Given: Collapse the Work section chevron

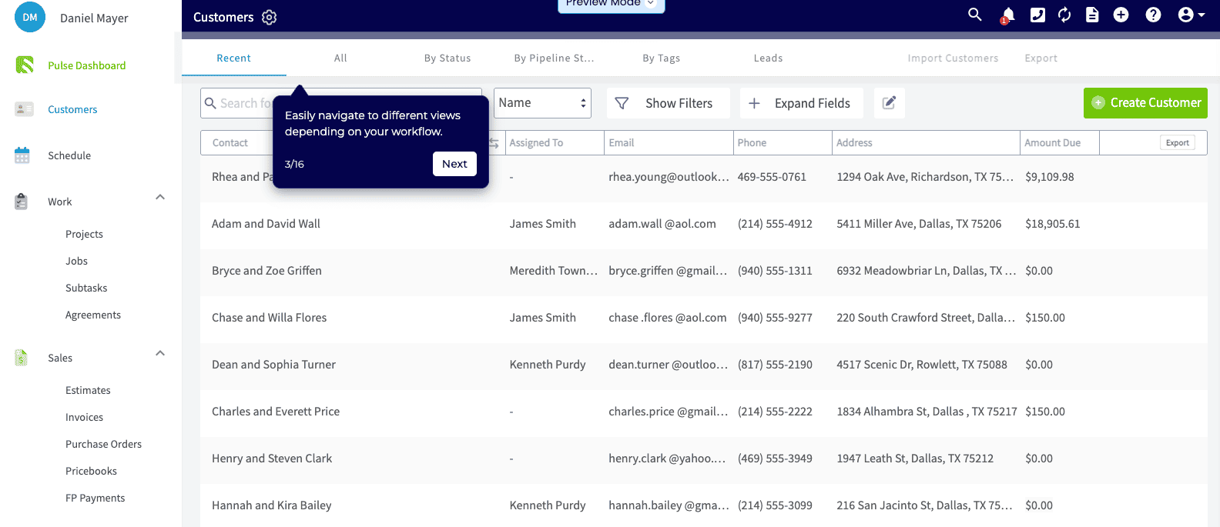Looking at the screenshot, I should tap(160, 197).
